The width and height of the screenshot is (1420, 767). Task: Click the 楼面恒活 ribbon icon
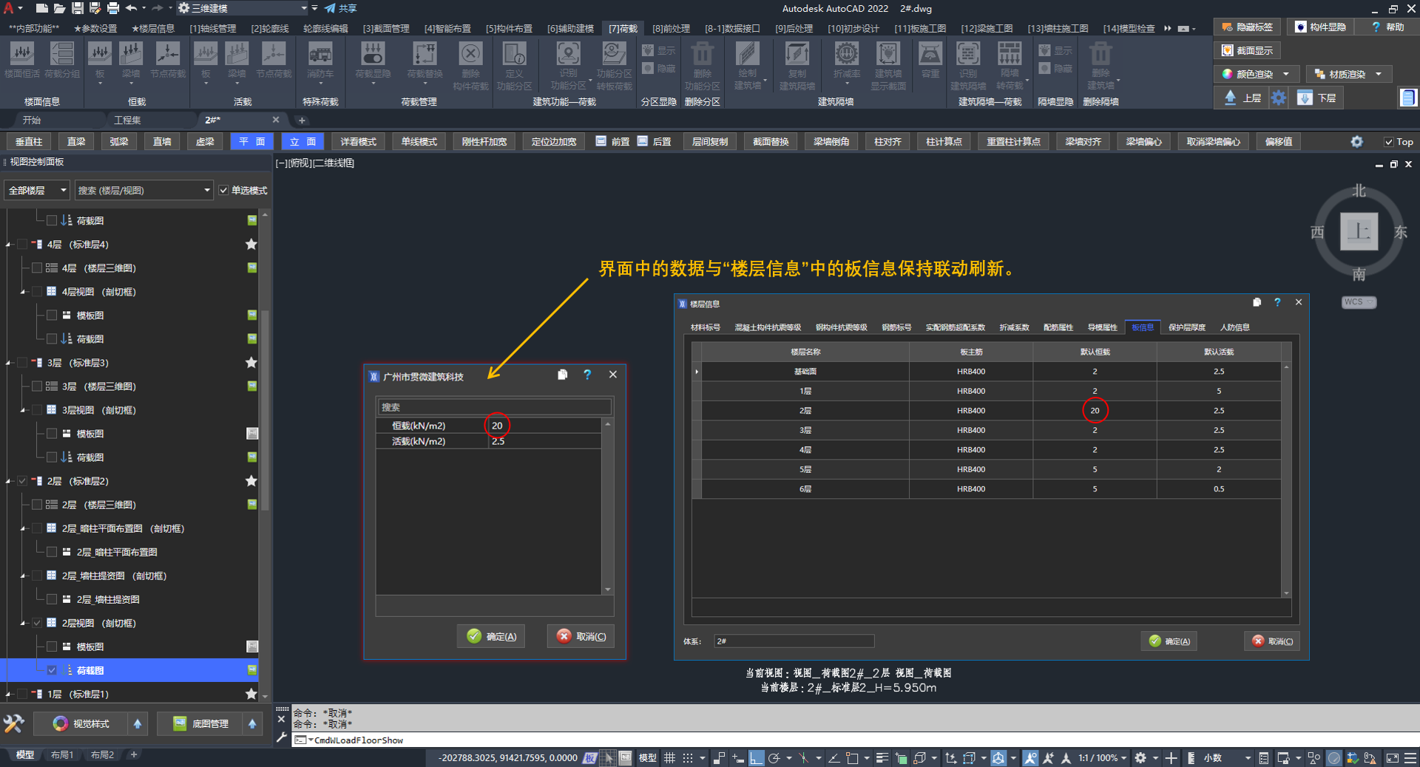coord(22,59)
